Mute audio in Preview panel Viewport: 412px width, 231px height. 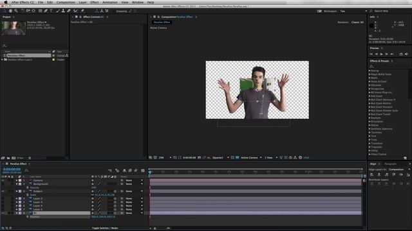click(406, 54)
